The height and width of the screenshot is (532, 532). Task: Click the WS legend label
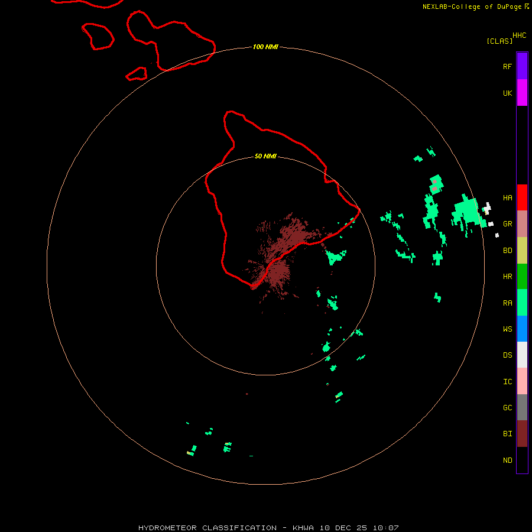tap(507, 329)
